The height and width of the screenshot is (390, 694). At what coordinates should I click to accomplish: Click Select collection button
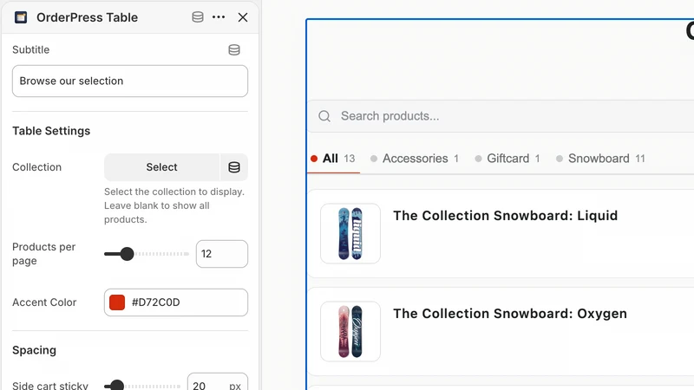tap(161, 167)
